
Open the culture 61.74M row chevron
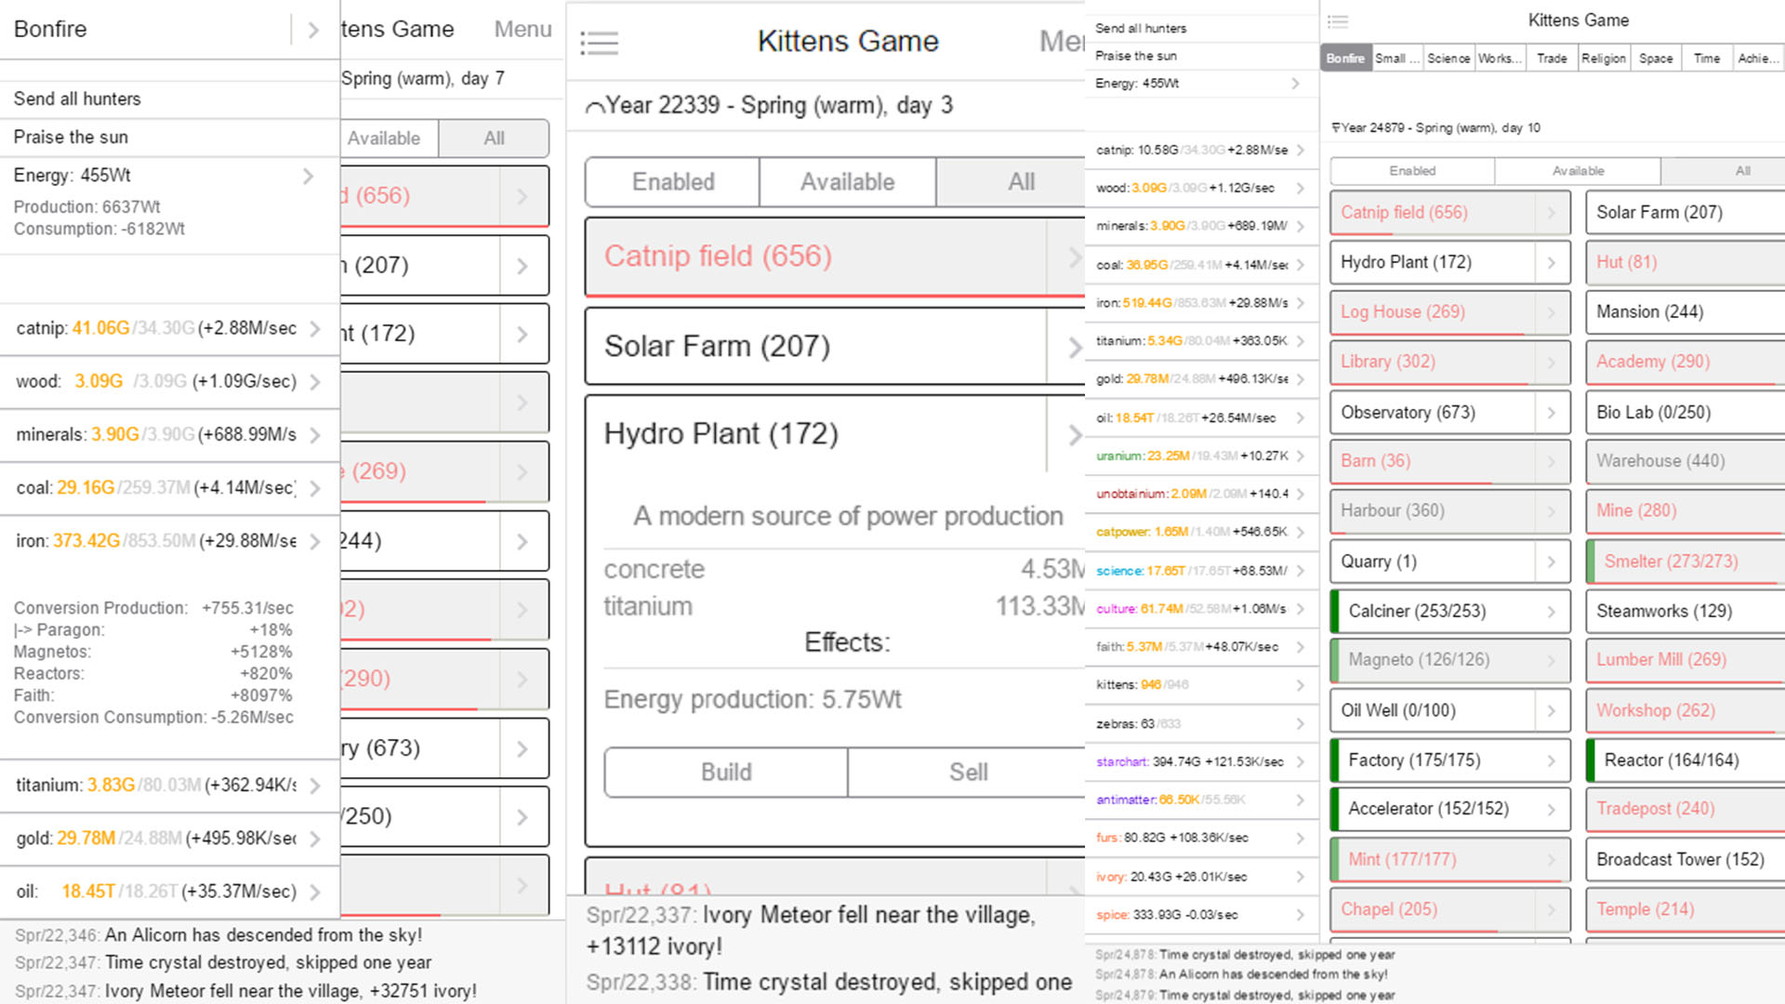tap(1301, 609)
